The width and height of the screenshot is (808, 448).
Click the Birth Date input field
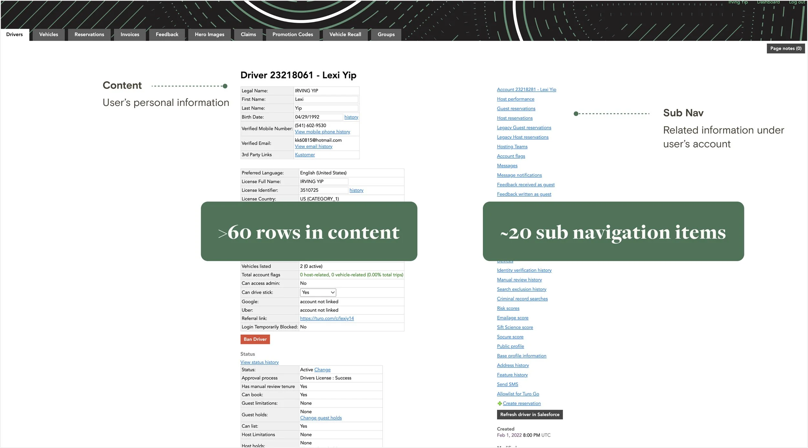point(318,117)
